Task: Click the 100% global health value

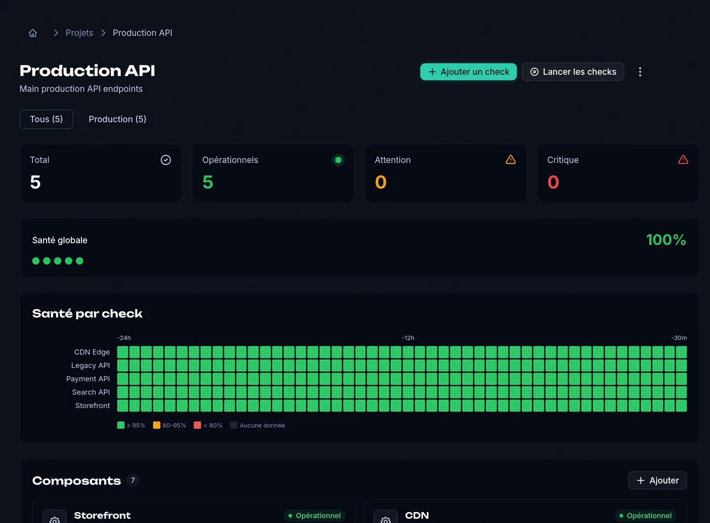Action: [x=666, y=240]
